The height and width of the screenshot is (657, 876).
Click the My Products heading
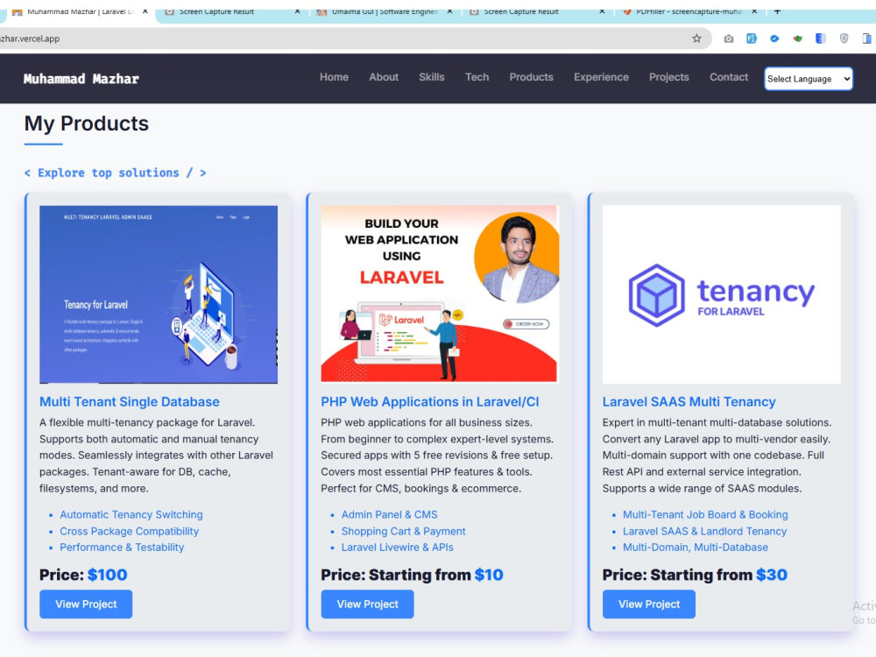[87, 124]
